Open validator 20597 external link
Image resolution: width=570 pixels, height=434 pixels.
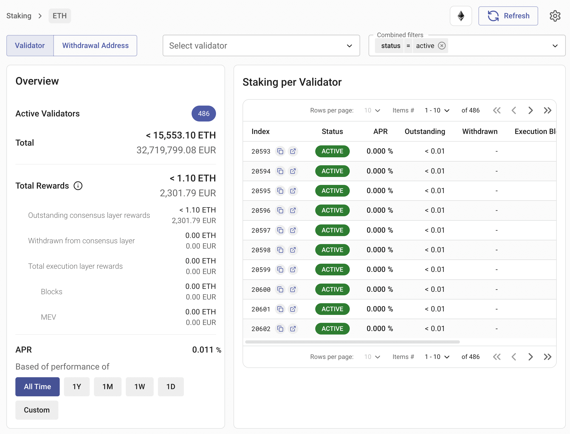(293, 230)
